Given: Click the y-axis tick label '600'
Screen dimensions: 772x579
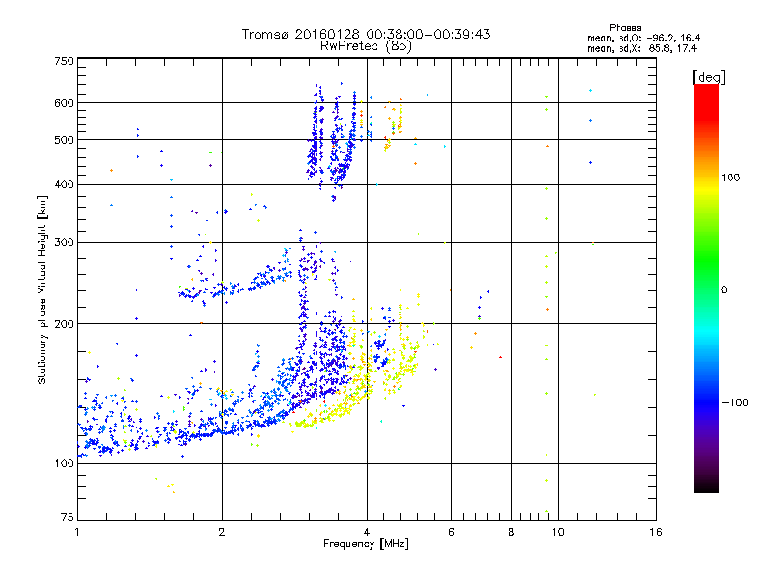Looking at the screenshot, I should click(64, 103).
